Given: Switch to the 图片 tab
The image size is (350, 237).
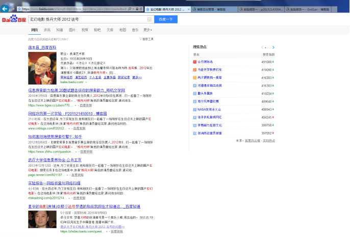Looking at the screenshot, I should click(72, 30).
